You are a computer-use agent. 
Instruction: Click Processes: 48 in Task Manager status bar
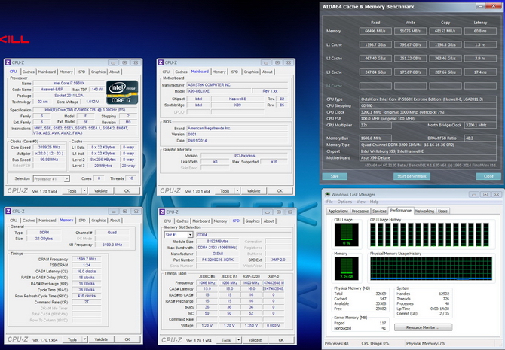337,343
